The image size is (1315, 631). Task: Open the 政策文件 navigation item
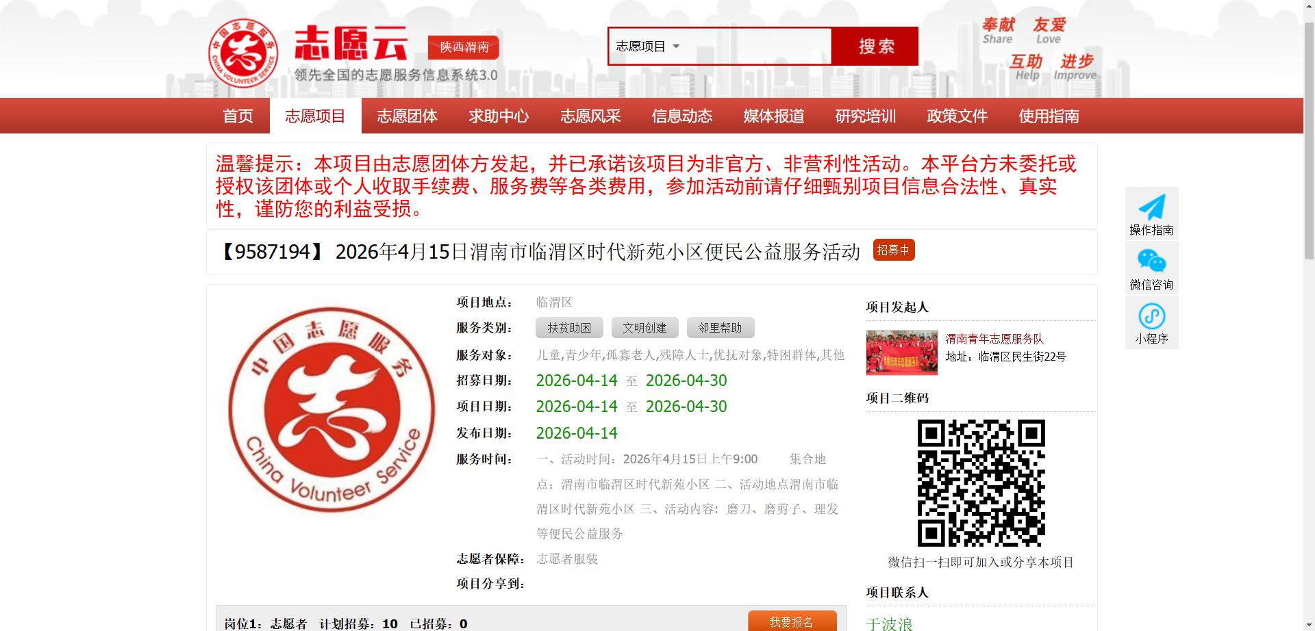957,116
